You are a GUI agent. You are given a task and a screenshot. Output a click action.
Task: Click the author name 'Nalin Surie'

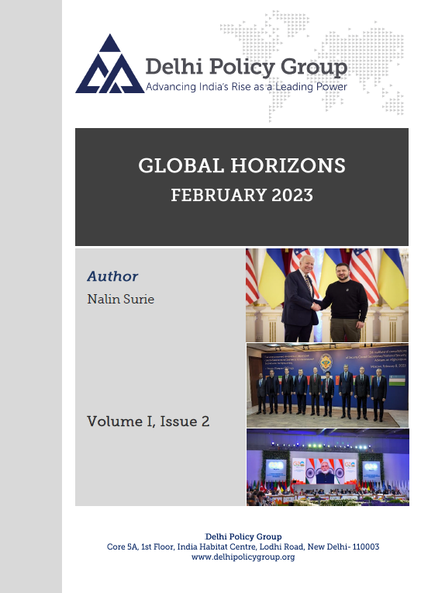(120, 299)
